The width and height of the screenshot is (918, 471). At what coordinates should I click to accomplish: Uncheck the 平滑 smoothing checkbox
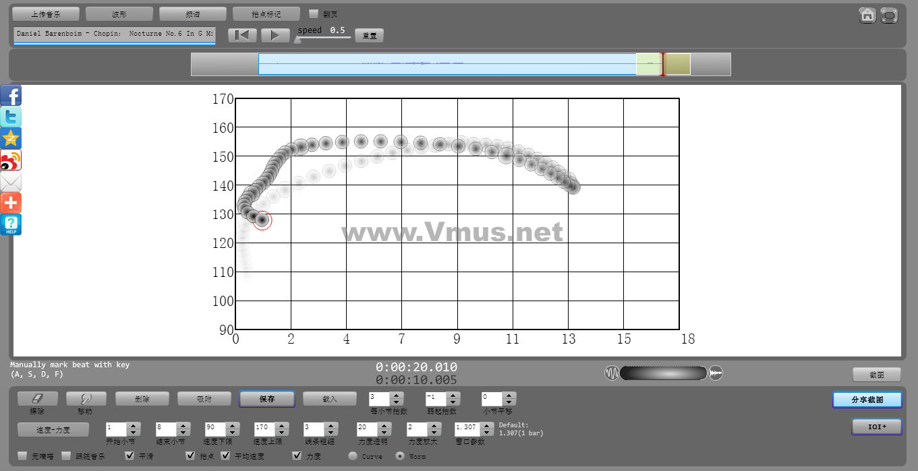coord(130,456)
